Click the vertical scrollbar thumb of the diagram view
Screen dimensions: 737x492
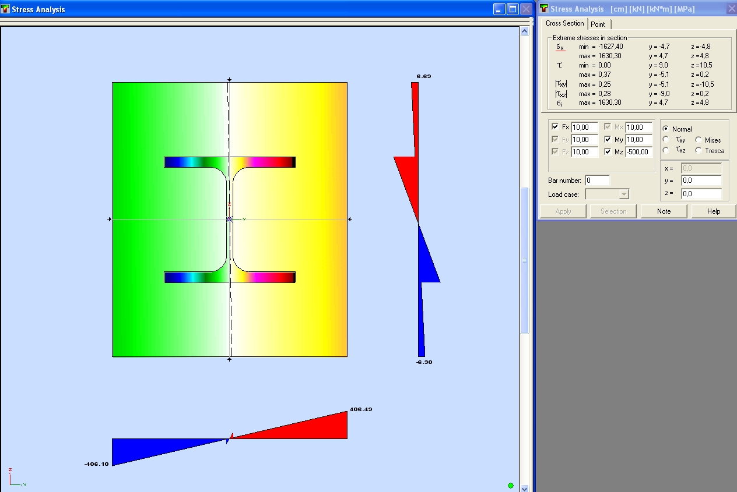(x=524, y=260)
